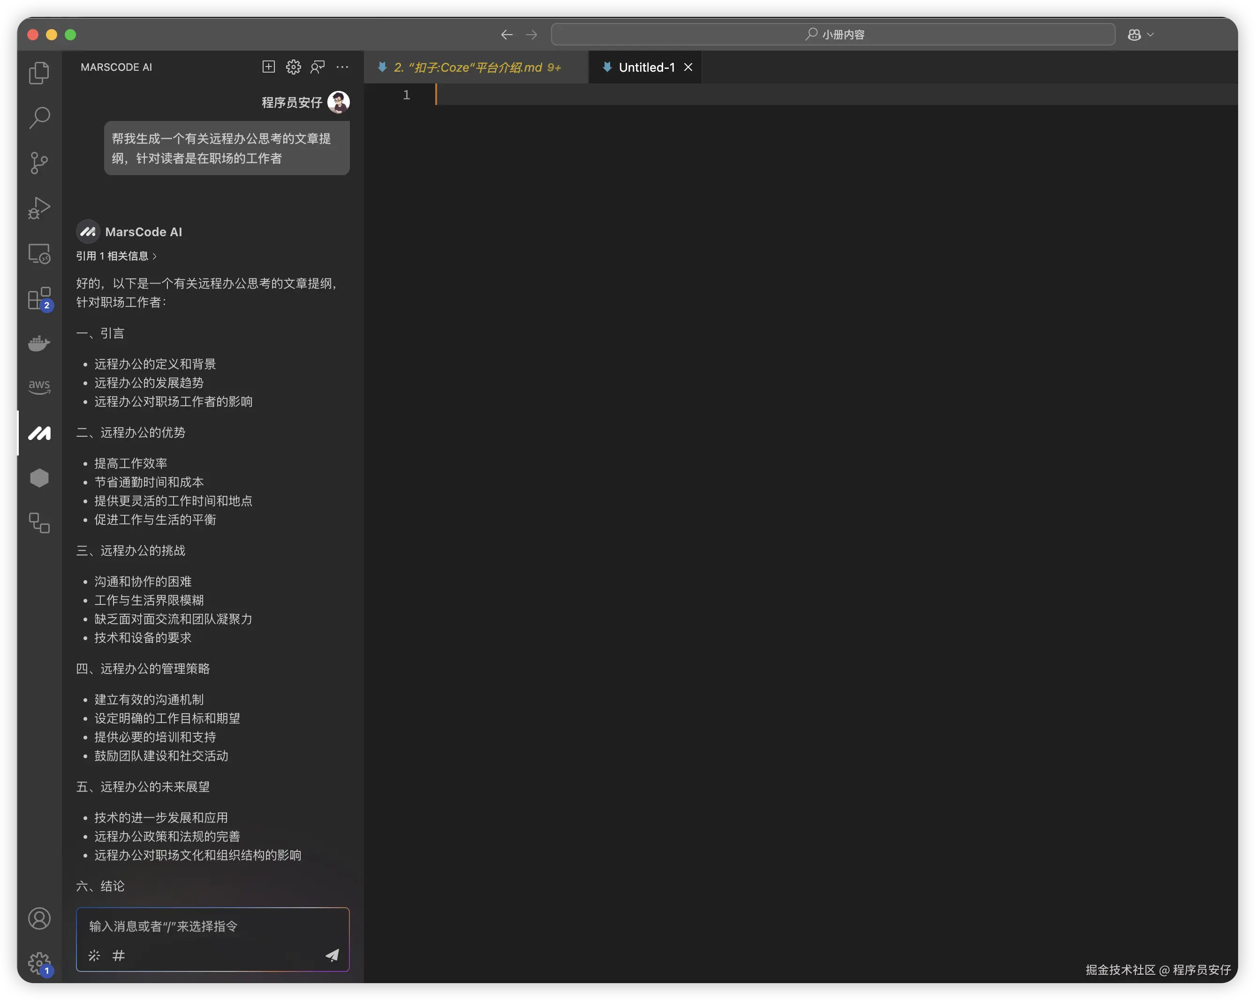Open the AWS toolkit view
The width and height of the screenshot is (1255, 1000).
pyautogui.click(x=39, y=387)
